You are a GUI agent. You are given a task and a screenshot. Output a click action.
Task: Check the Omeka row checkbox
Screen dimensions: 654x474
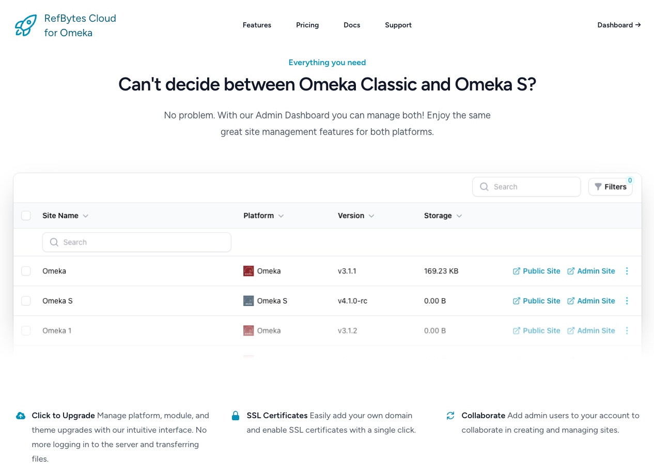tap(26, 271)
